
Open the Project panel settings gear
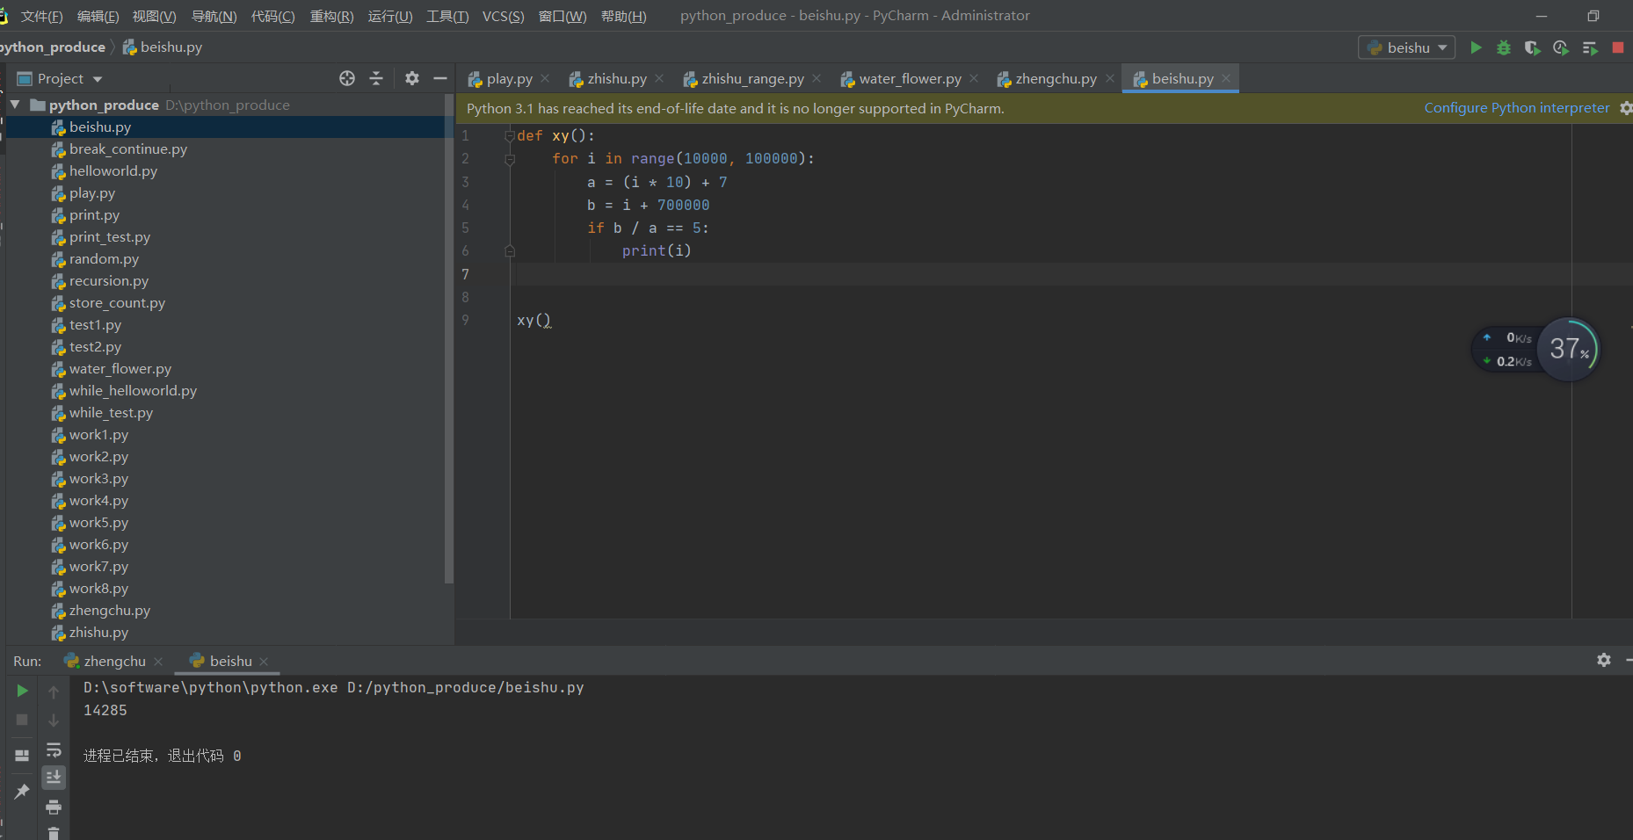pyautogui.click(x=412, y=78)
